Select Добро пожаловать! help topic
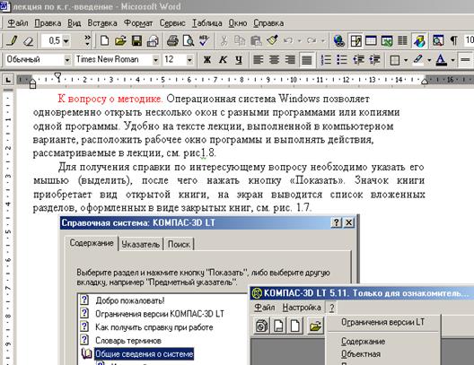This screenshot has height=365, width=474. (x=129, y=300)
